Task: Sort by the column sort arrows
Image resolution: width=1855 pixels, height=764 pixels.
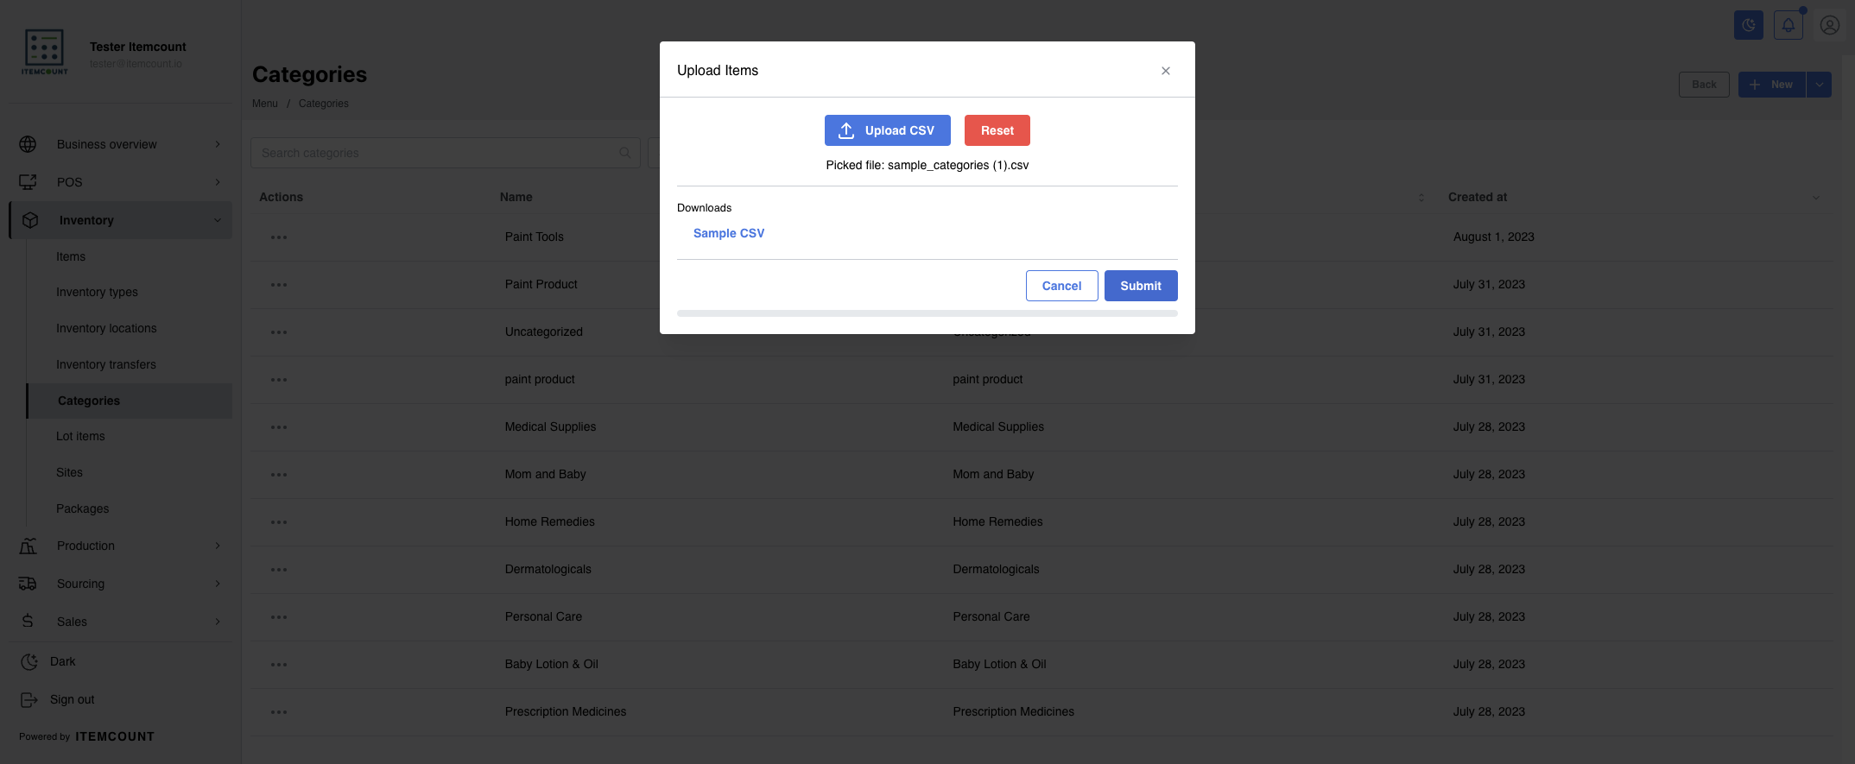Action: (x=1421, y=198)
